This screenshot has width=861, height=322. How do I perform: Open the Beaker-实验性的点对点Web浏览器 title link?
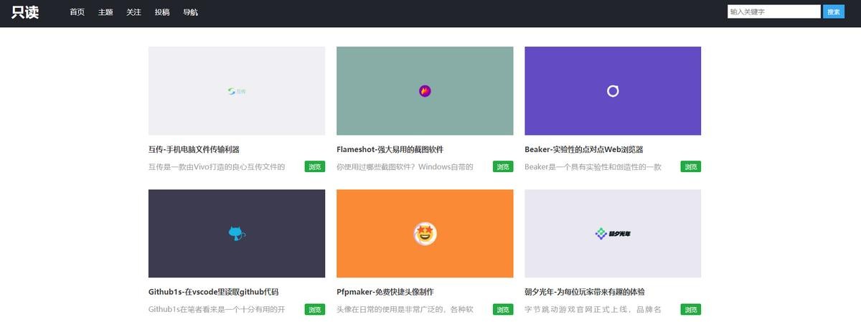583,149
